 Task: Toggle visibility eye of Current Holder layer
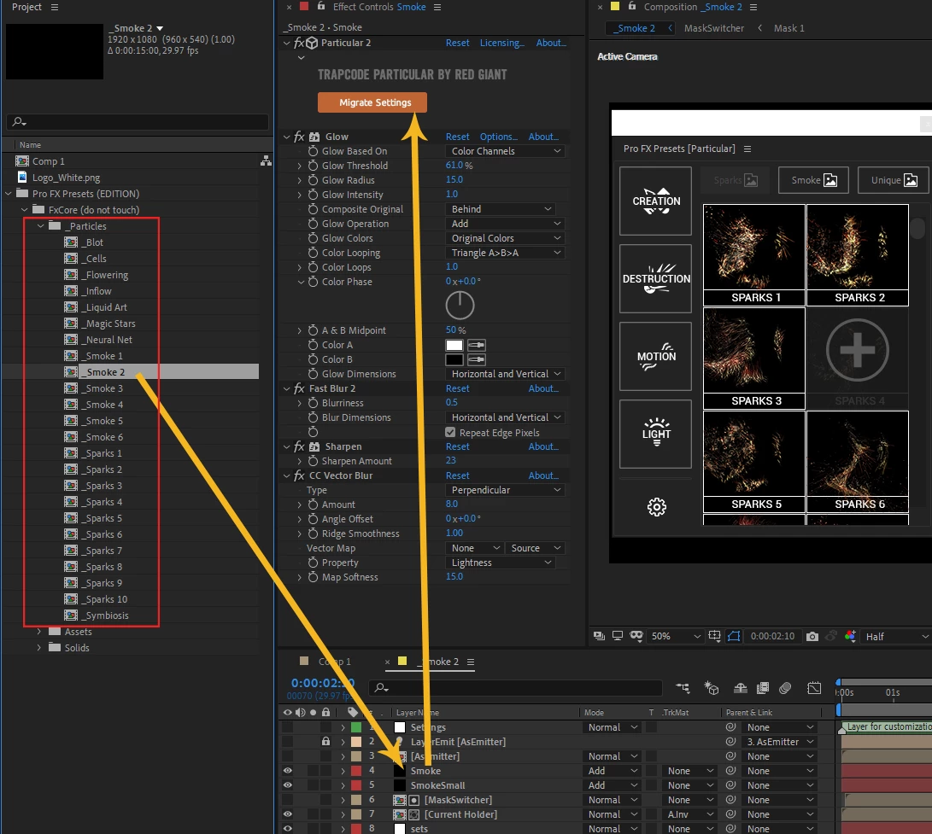coord(287,814)
